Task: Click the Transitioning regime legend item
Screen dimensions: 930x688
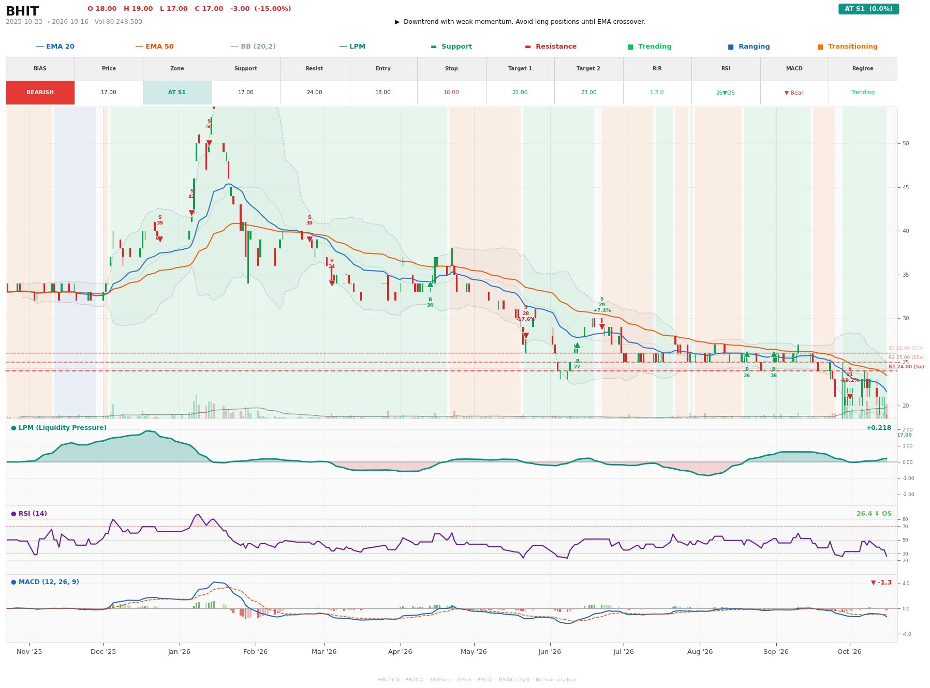Action: click(848, 47)
